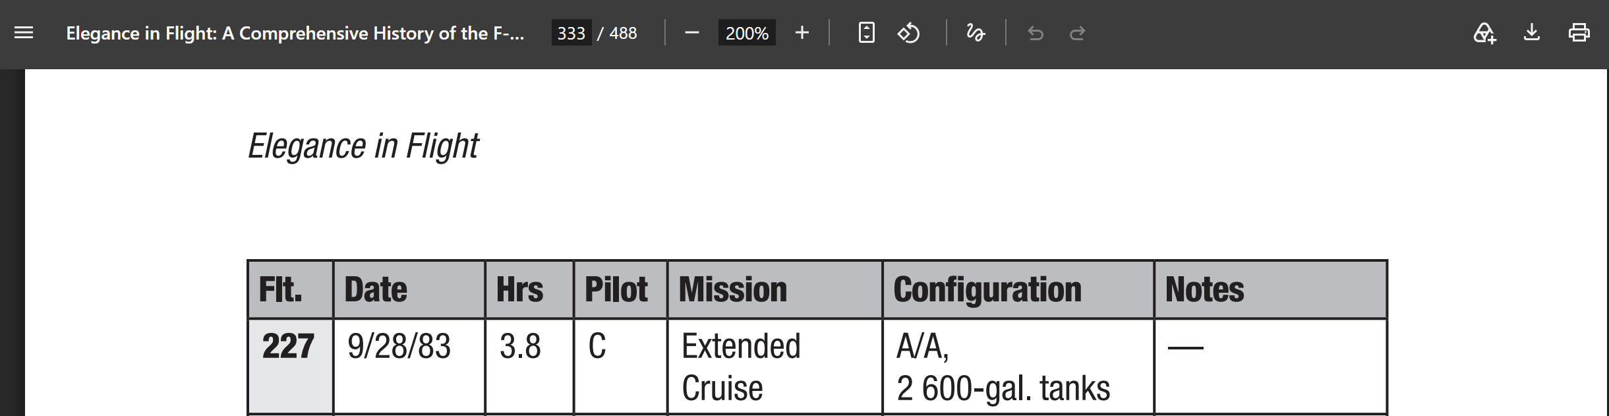Image resolution: width=1609 pixels, height=416 pixels.
Task: Click the 9/28/83 date cell
Action: (x=409, y=367)
